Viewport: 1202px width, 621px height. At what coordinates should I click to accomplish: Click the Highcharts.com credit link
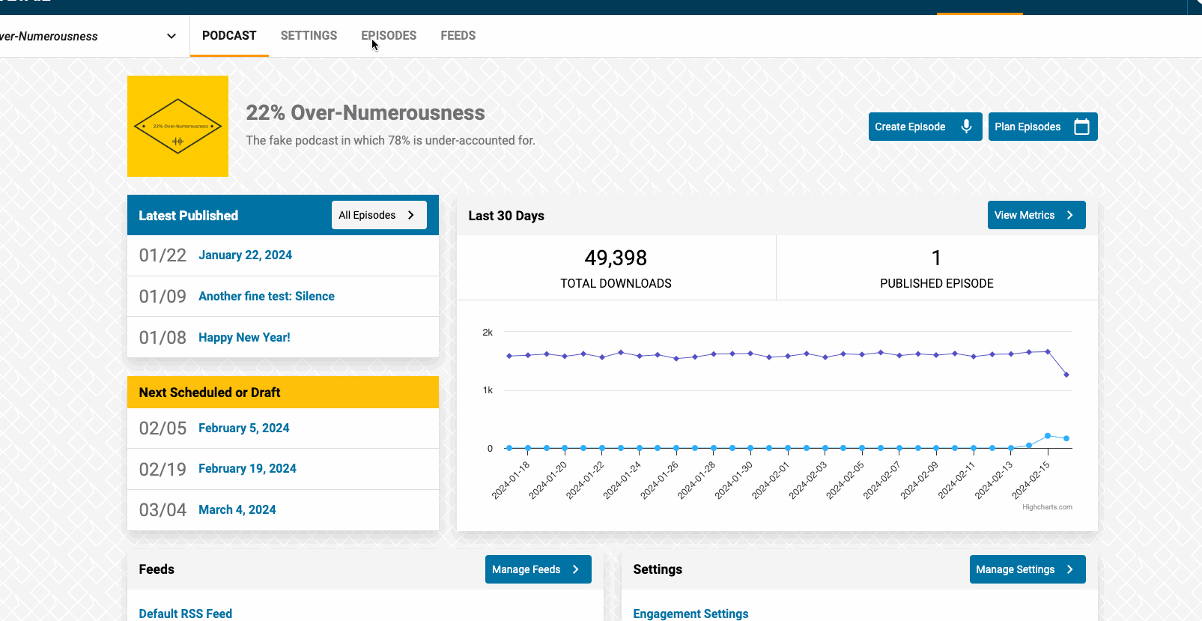point(1047,507)
